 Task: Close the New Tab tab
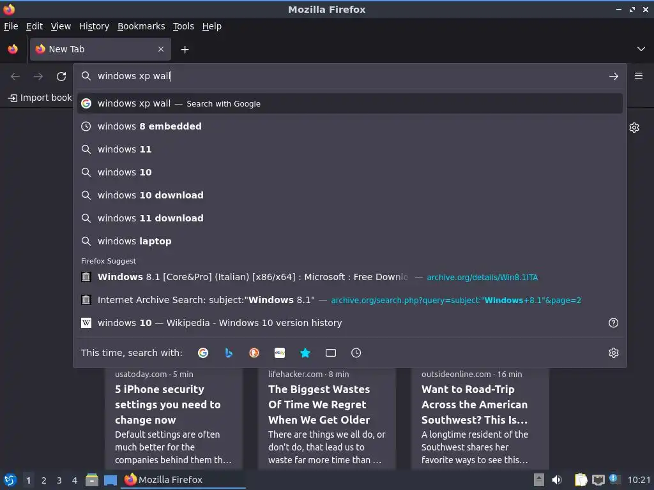pos(161,49)
